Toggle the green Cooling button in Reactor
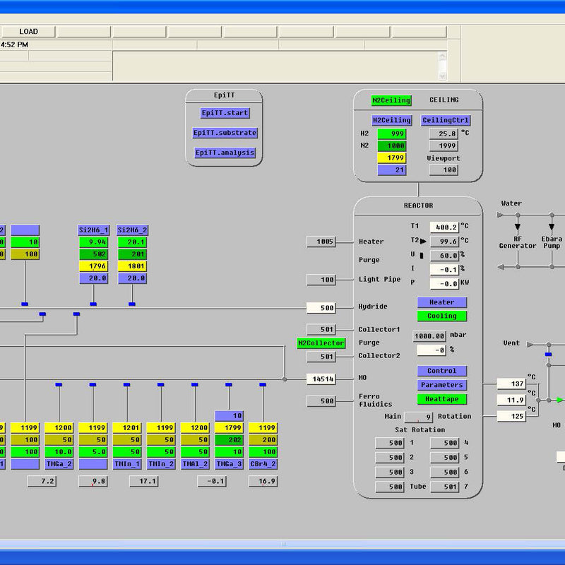This screenshot has height=565, width=565. point(441,316)
